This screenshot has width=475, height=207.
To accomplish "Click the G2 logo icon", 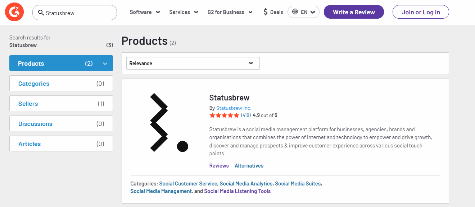I will [x=14, y=12].
